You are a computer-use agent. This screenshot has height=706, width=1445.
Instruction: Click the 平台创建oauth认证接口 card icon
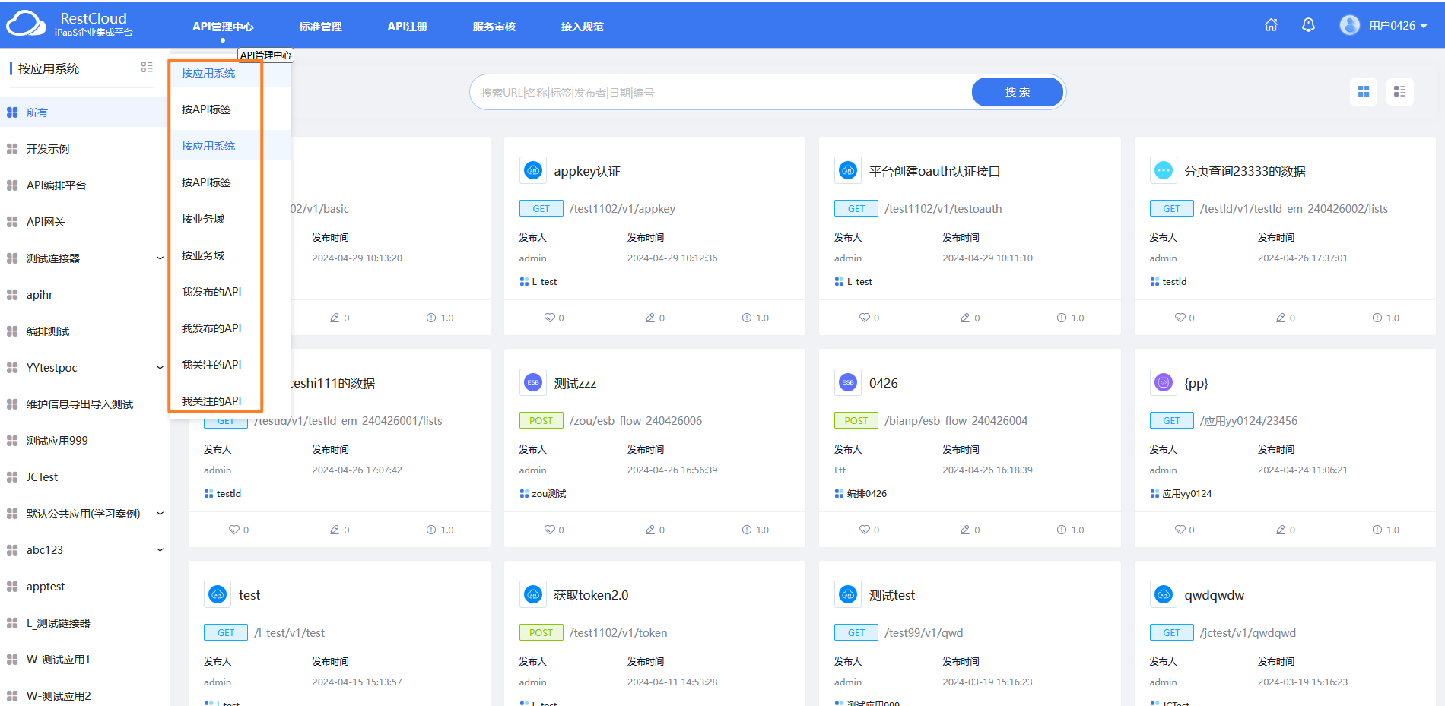point(848,170)
